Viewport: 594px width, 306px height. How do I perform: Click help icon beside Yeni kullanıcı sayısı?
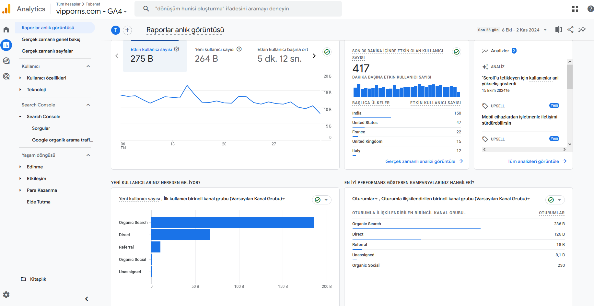pos(239,49)
